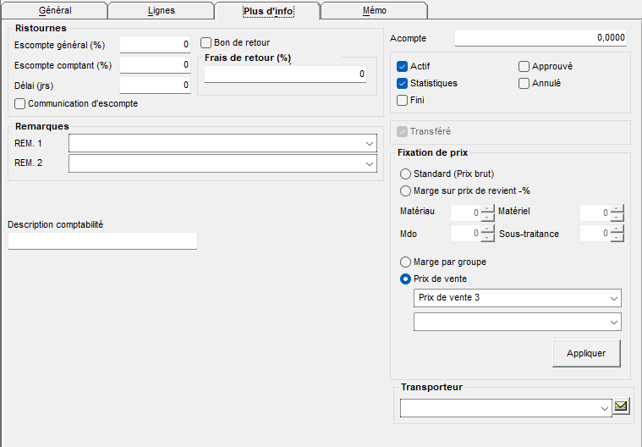Click the Escompte comptant (%) field

tap(155, 64)
